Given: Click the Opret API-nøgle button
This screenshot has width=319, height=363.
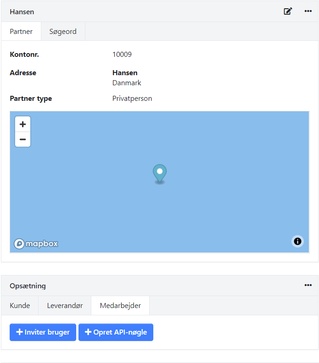Looking at the screenshot, I should (116, 332).
